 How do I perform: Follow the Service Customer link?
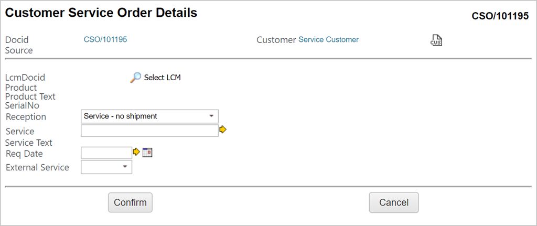click(328, 39)
